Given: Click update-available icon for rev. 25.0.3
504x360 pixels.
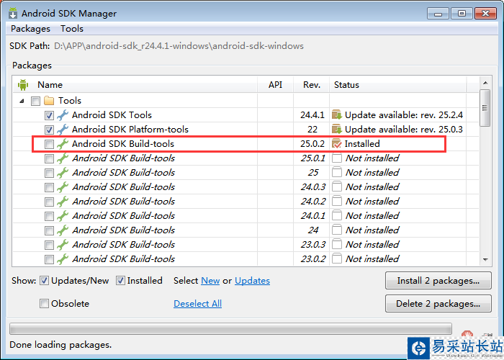Looking at the screenshot, I should [x=337, y=129].
